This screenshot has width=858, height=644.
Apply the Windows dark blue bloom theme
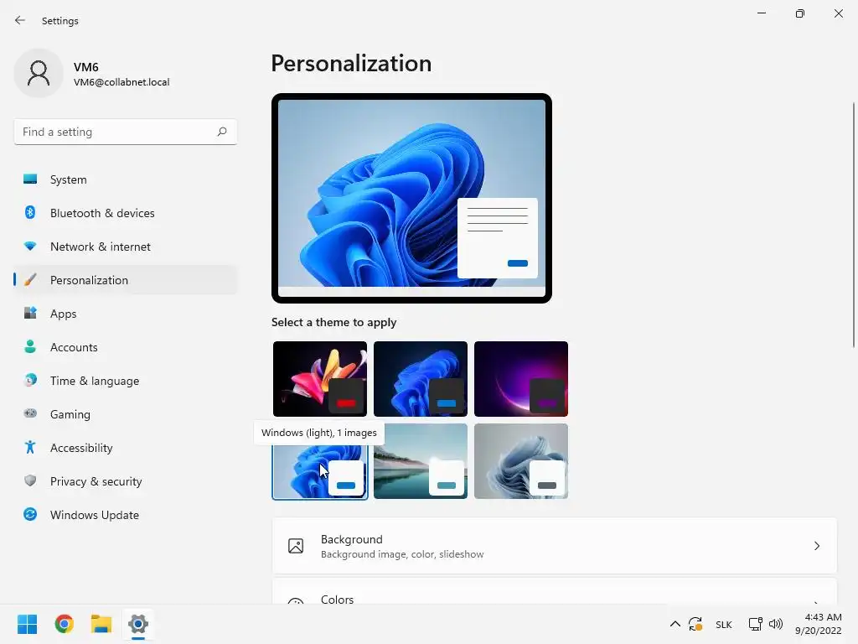point(421,379)
